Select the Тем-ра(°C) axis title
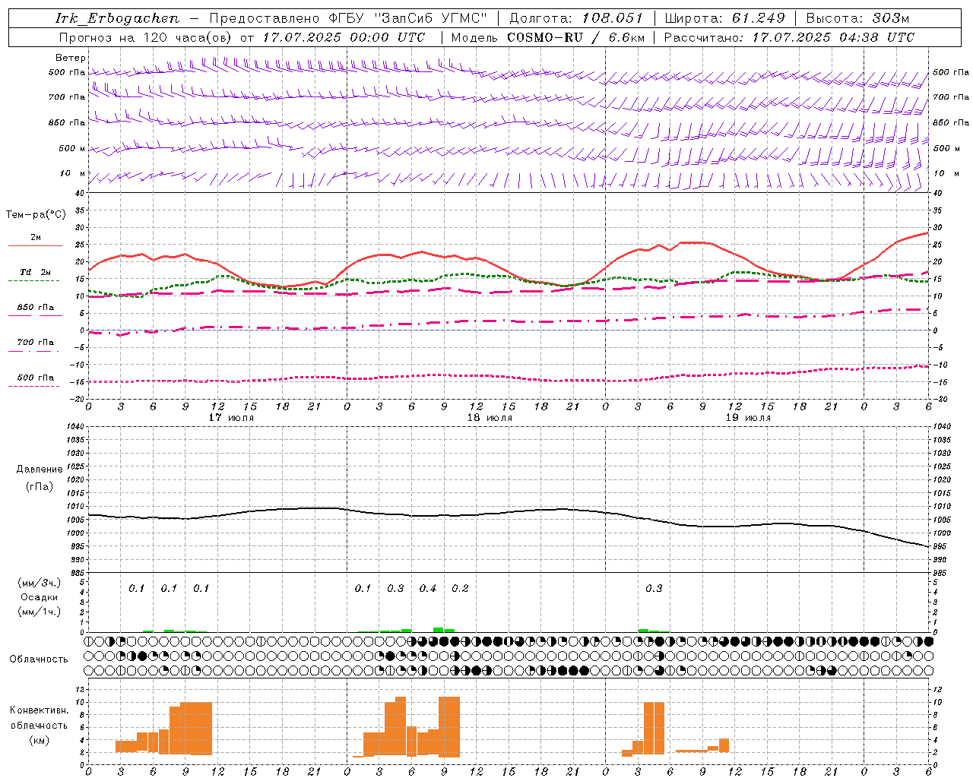This screenshot has width=973, height=778. [x=36, y=215]
